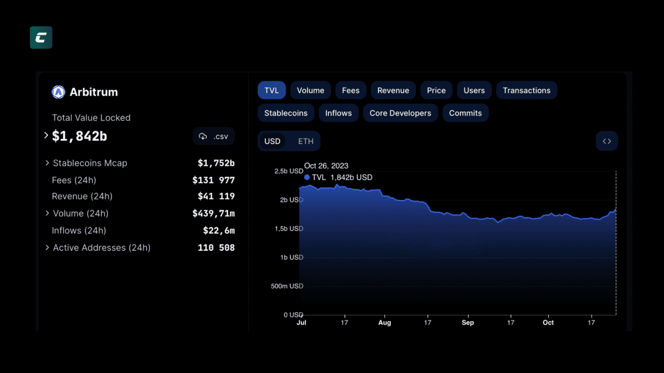The width and height of the screenshot is (664, 373).
Task: Click the Inflows (24h) label
Action: (79, 231)
